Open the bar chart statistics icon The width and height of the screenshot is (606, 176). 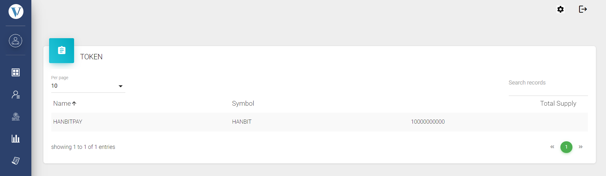[x=16, y=138]
